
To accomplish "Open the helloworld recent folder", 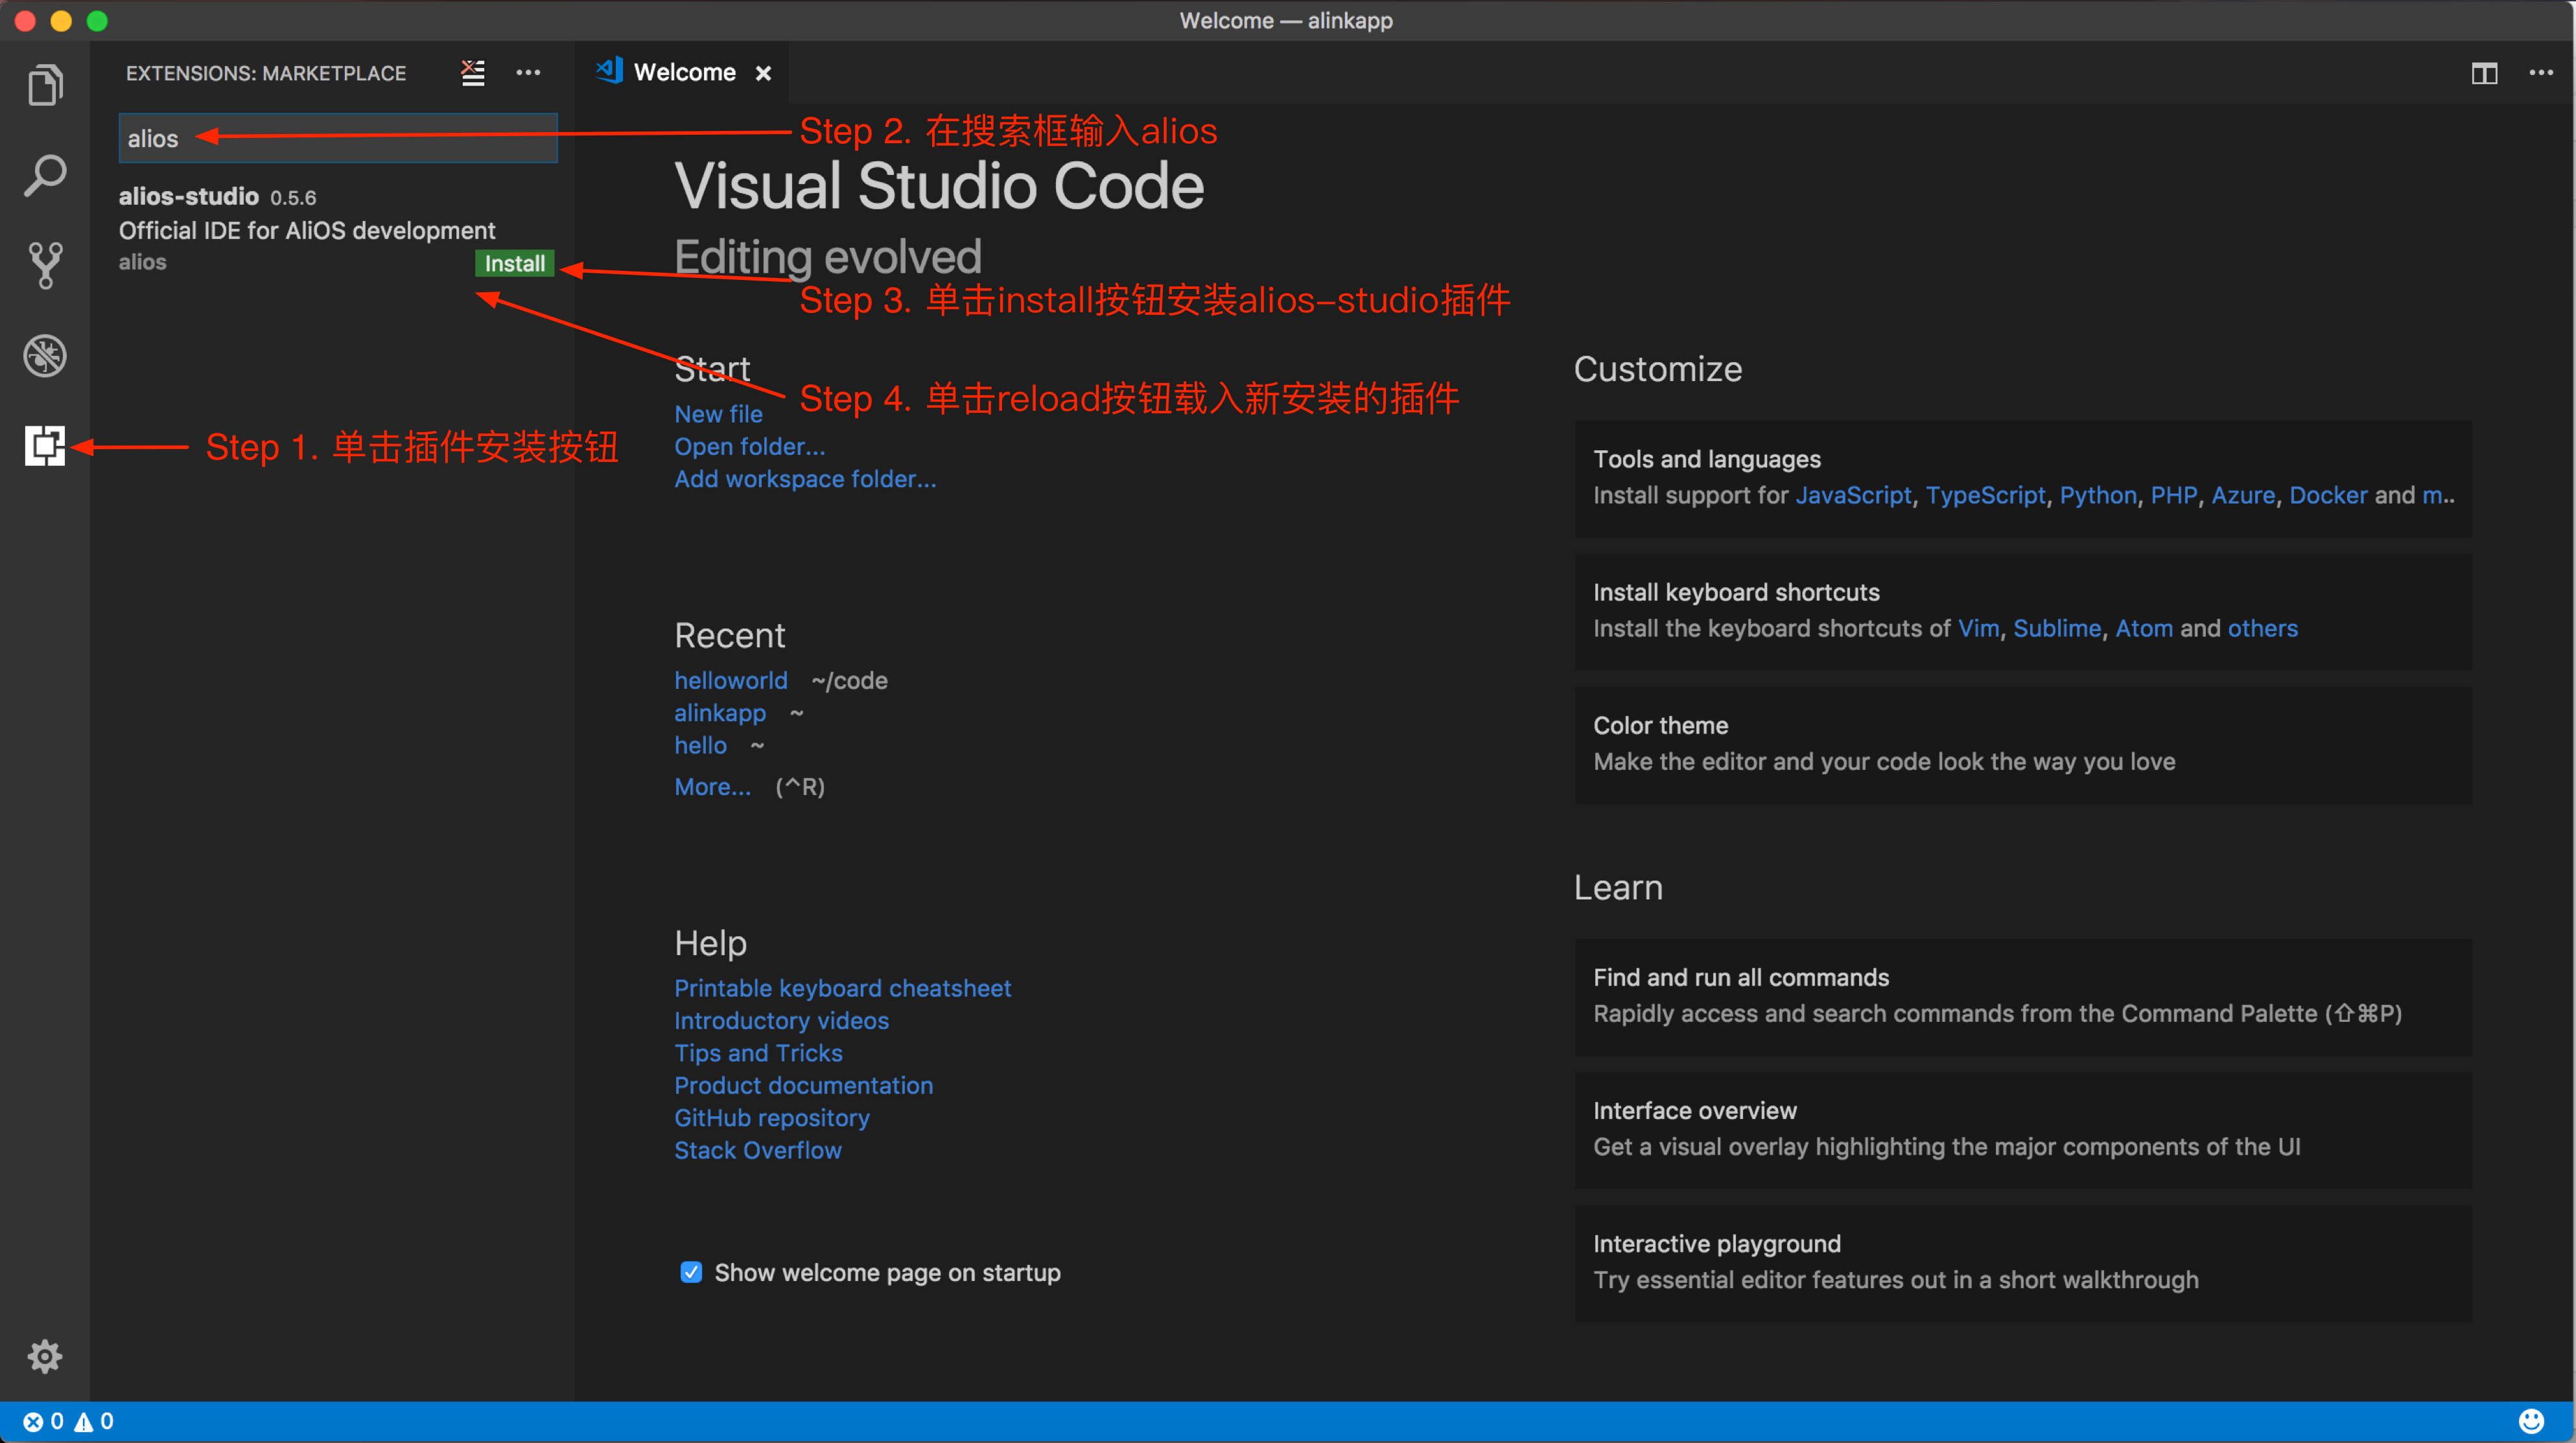I will click(x=730, y=680).
